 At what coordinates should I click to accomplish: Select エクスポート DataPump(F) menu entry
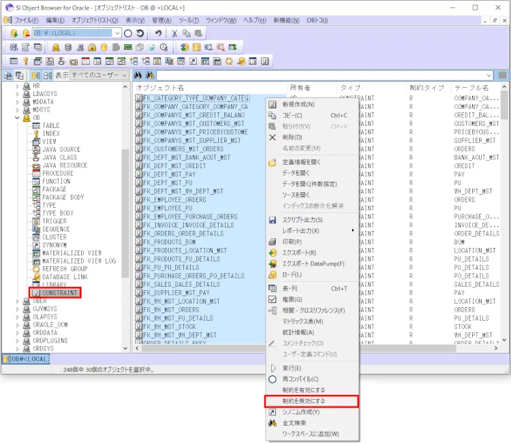(x=313, y=264)
